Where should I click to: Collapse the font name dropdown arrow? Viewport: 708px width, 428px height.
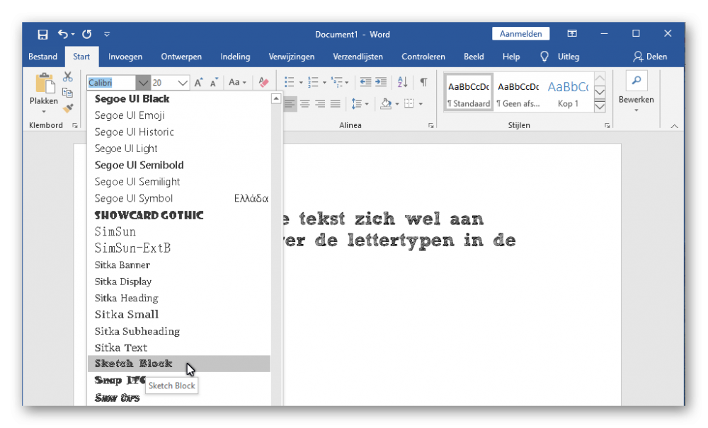click(x=143, y=83)
